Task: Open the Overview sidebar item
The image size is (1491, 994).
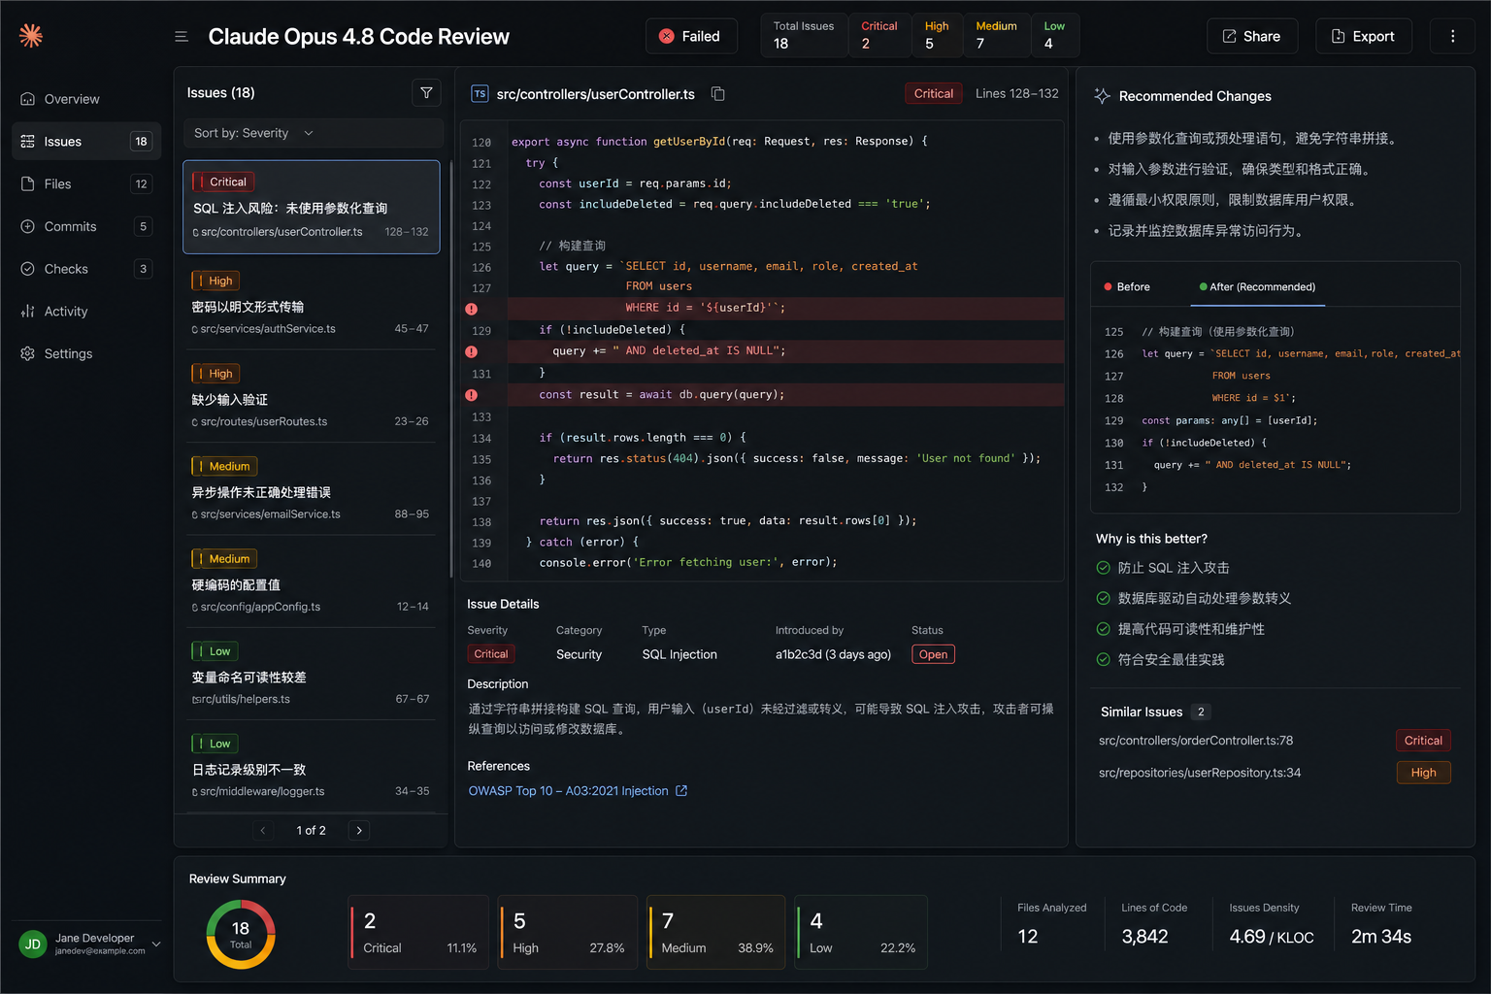Action: [86, 99]
